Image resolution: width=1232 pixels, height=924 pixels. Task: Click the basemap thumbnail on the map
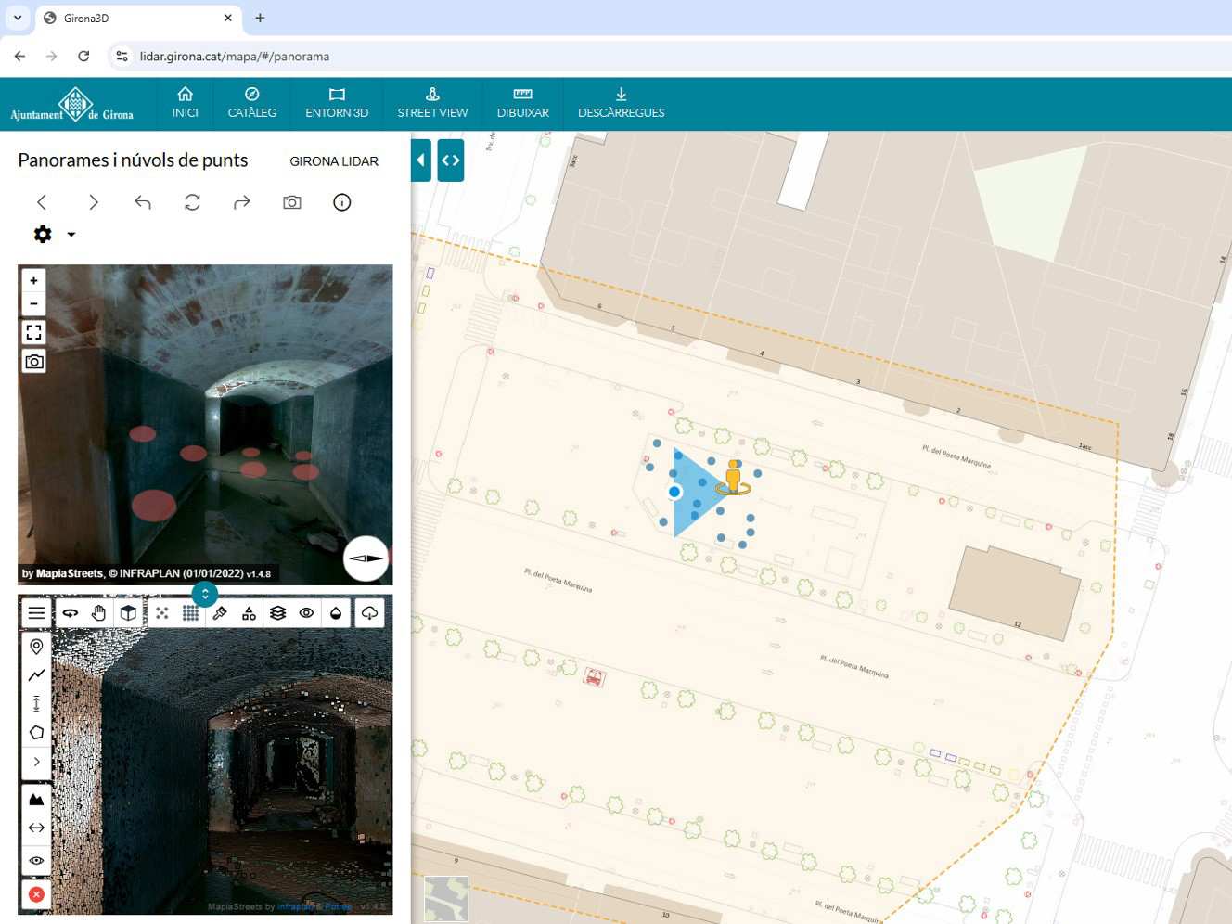pyautogui.click(x=446, y=899)
